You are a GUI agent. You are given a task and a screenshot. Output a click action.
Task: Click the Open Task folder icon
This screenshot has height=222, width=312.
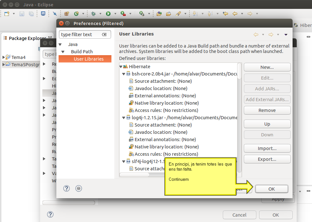tap(168, 14)
